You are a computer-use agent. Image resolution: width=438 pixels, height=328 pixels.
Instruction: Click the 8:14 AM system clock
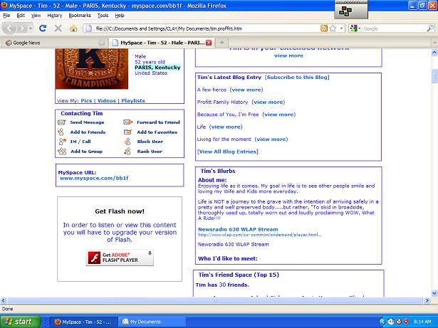point(422,322)
